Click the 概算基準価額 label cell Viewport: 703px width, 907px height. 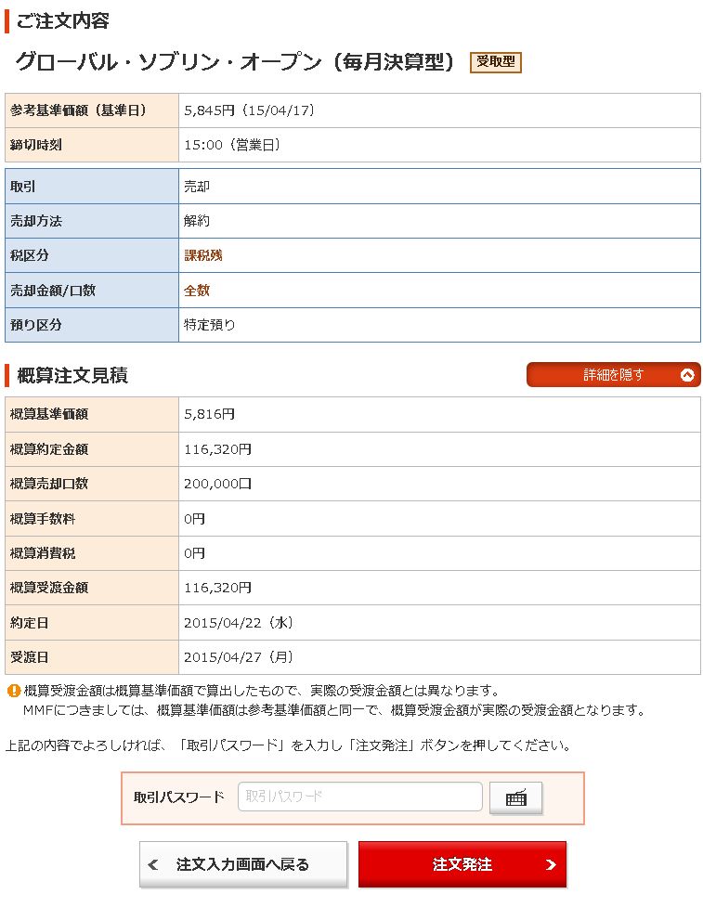[92, 414]
